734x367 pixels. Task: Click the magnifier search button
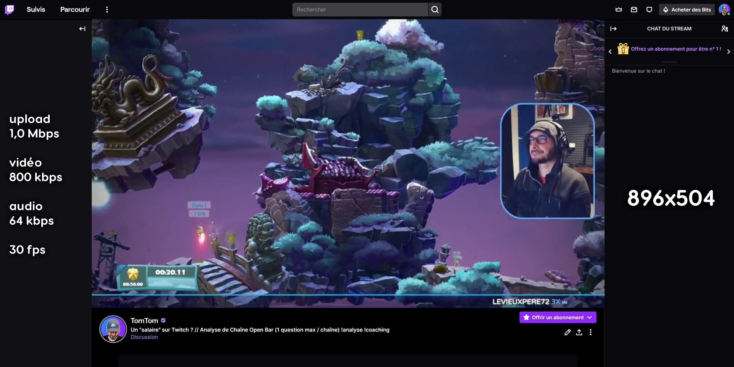click(435, 10)
